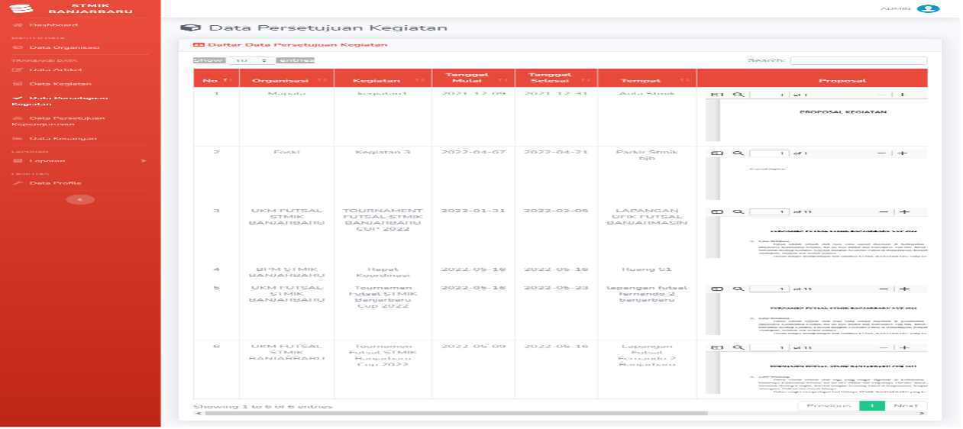Click the sidebar collapse arrow button
The image size is (963, 429).
(x=81, y=199)
